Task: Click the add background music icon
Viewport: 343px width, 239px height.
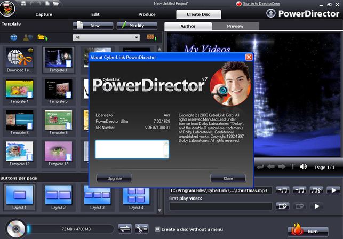Action: coord(282,190)
